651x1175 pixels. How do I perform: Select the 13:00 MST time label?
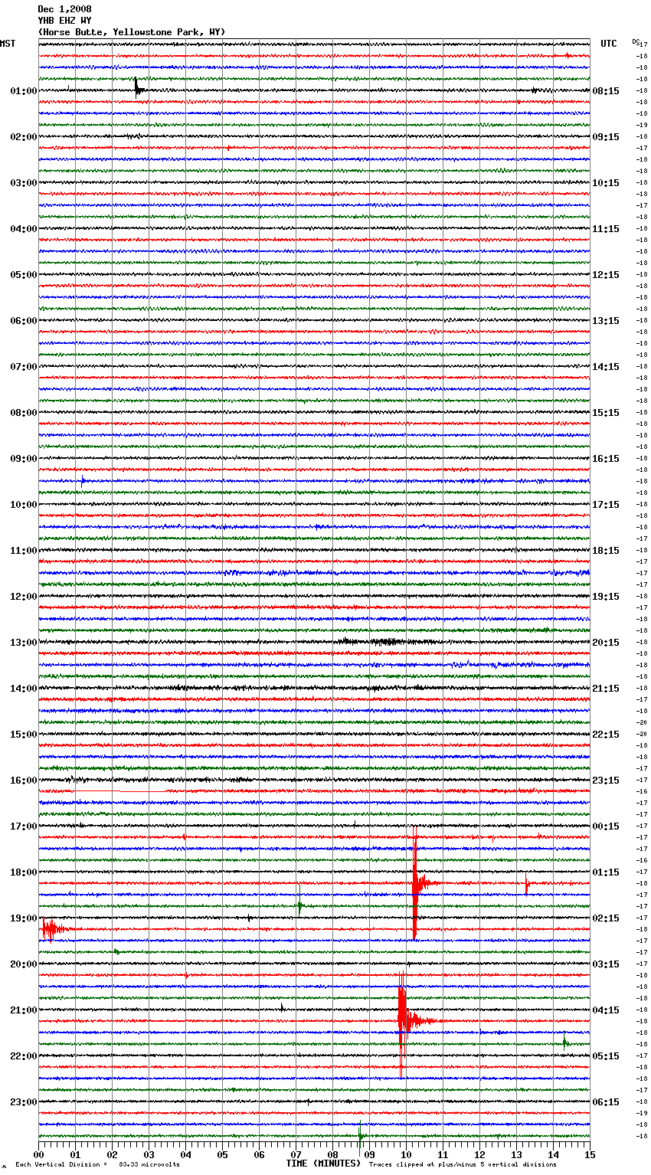[x=24, y=643]
